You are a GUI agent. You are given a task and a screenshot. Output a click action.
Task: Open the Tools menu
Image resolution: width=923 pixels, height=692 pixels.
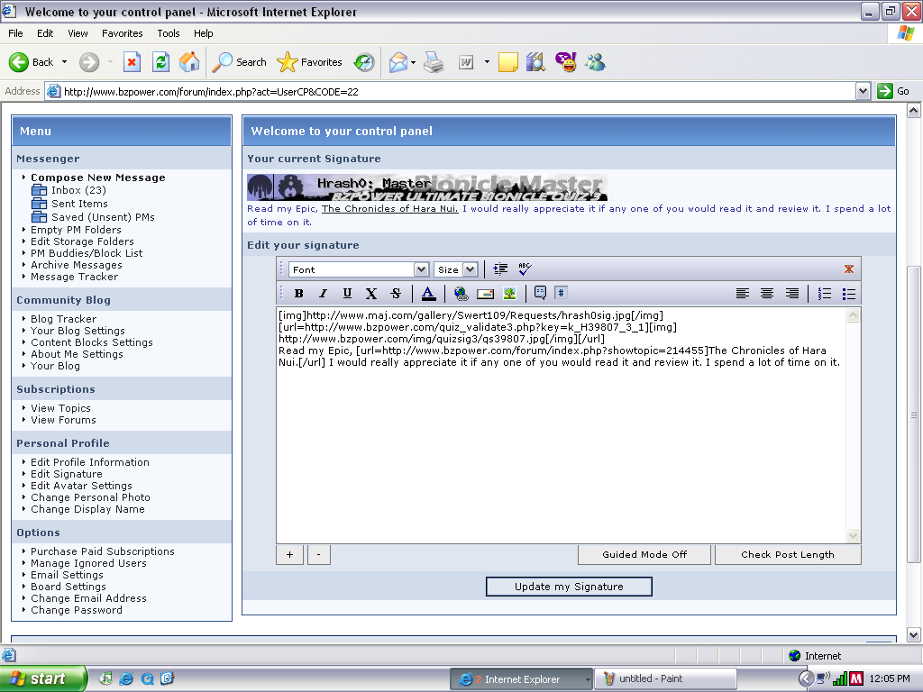pyautogui.click(x=169, y=33)
